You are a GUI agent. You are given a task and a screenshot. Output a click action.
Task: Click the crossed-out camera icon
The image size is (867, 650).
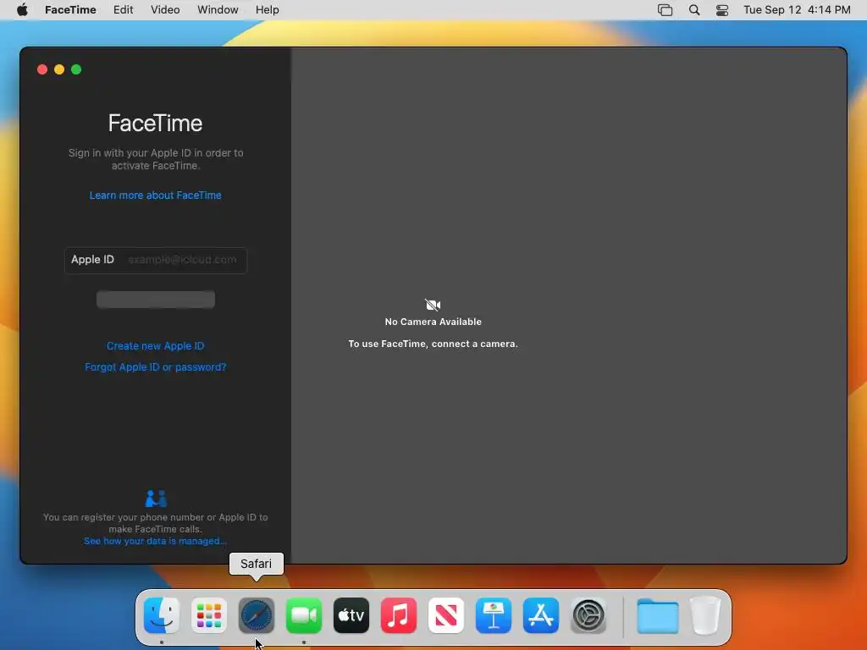click(433, 305)
